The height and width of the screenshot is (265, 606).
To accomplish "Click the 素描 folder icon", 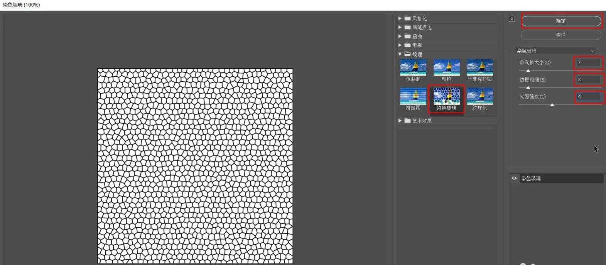I will (407, 45).
